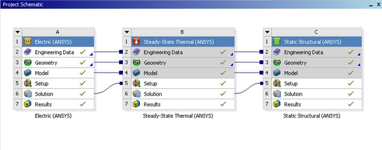Select Setup cell text in system C
The width and height of the screenshot is (382, 150).
(291, 84)
